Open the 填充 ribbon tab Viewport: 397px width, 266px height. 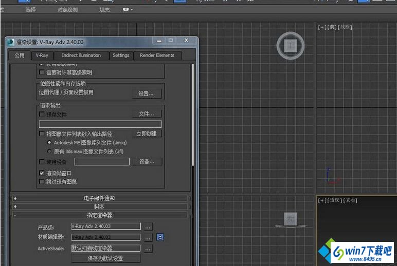point(104,10)
